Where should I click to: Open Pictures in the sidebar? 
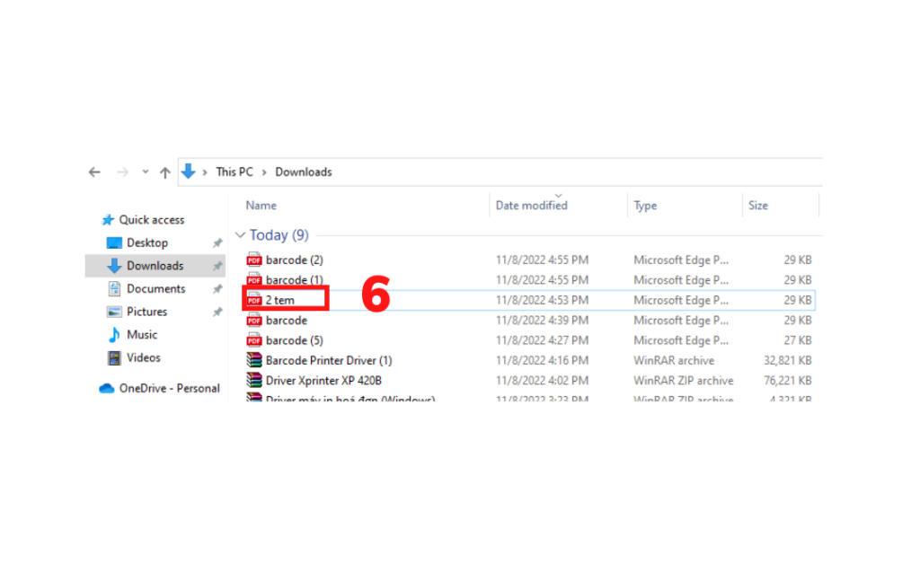[146, 312]
